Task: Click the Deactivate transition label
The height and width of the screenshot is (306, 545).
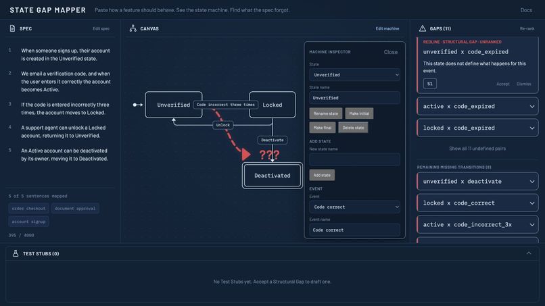Action: coord(272,140)
